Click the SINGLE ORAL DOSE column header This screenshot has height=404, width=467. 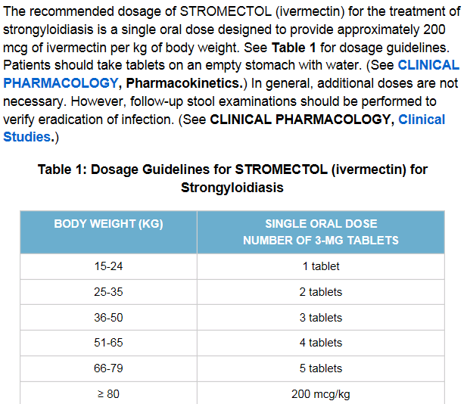tap(320, 232)
